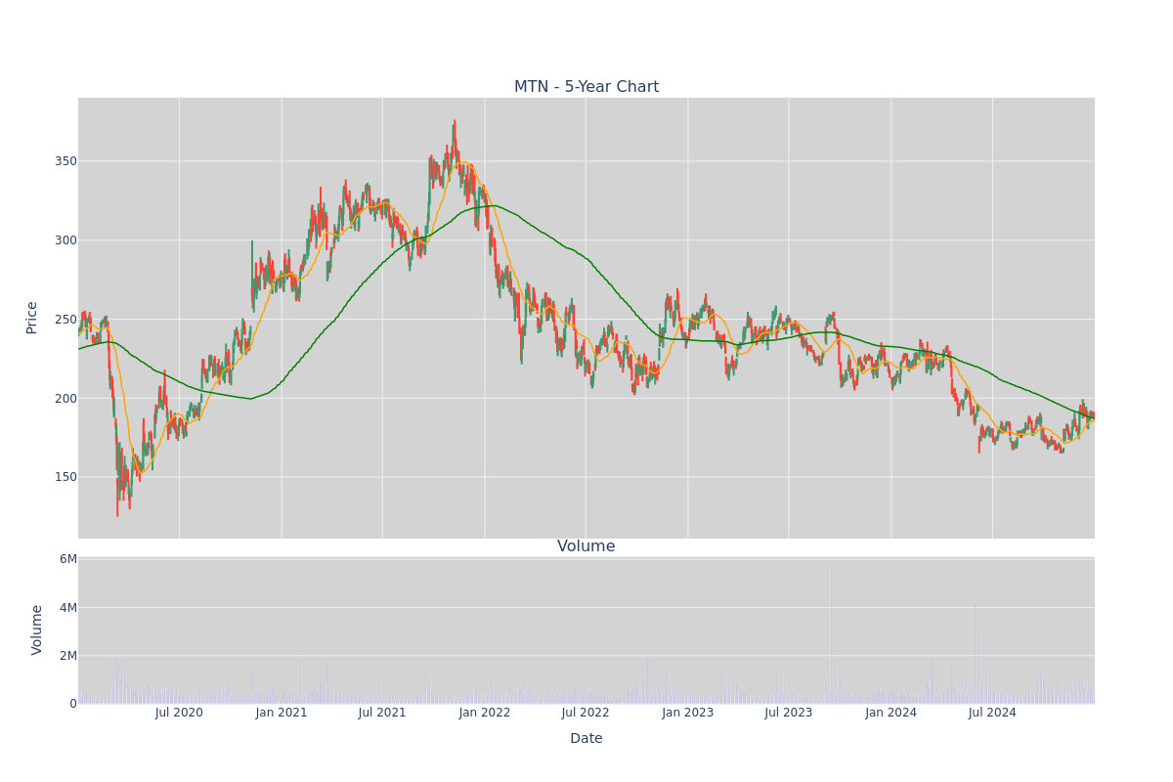Viewport: 1173px width, 782px height.
Task: Click the 6M volume tick label
Action: [68, 559]
